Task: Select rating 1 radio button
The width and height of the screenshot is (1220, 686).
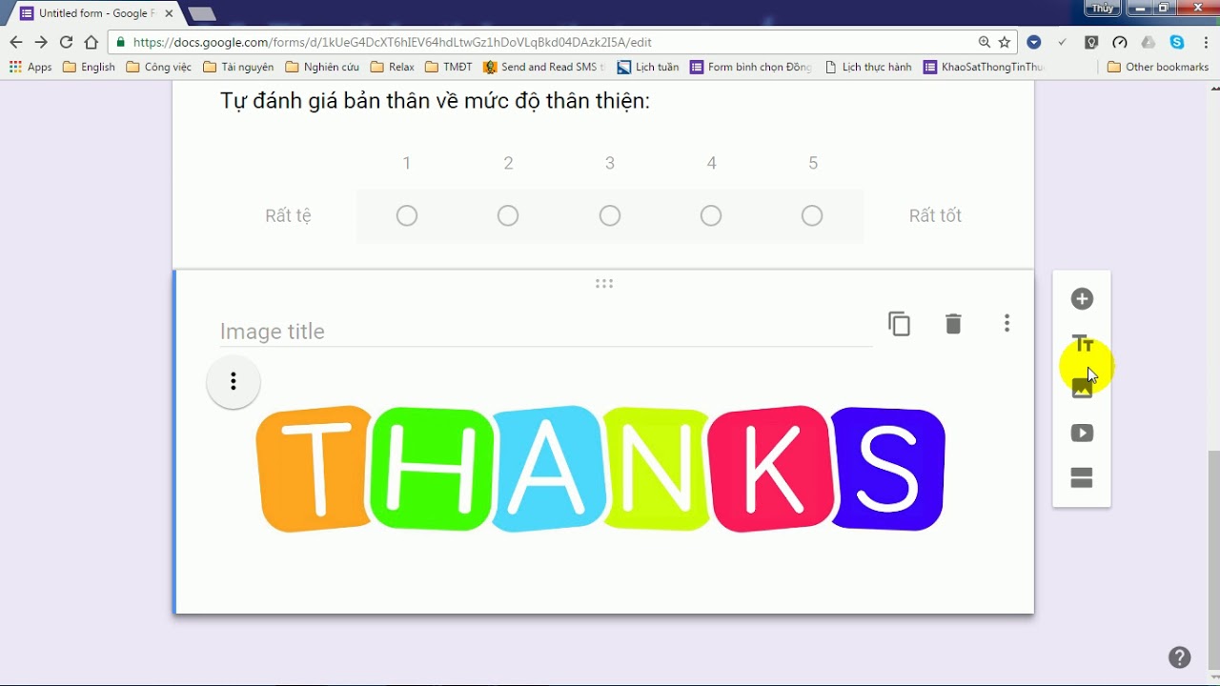Action: pyautogui.click(x=407, y=216)
